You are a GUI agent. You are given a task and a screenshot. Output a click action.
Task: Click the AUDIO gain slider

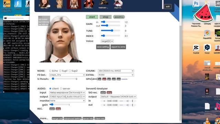59,104
